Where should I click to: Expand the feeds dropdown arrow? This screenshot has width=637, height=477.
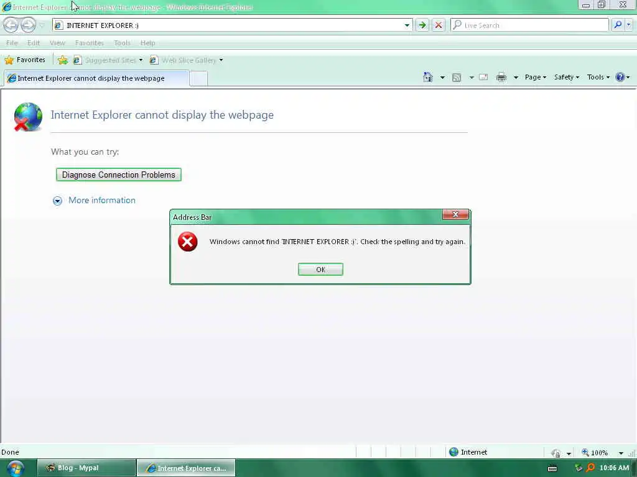click(472, 77)
